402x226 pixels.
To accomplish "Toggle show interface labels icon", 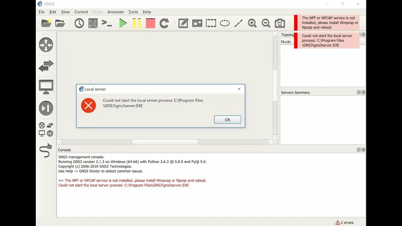I will click(93, 23).
